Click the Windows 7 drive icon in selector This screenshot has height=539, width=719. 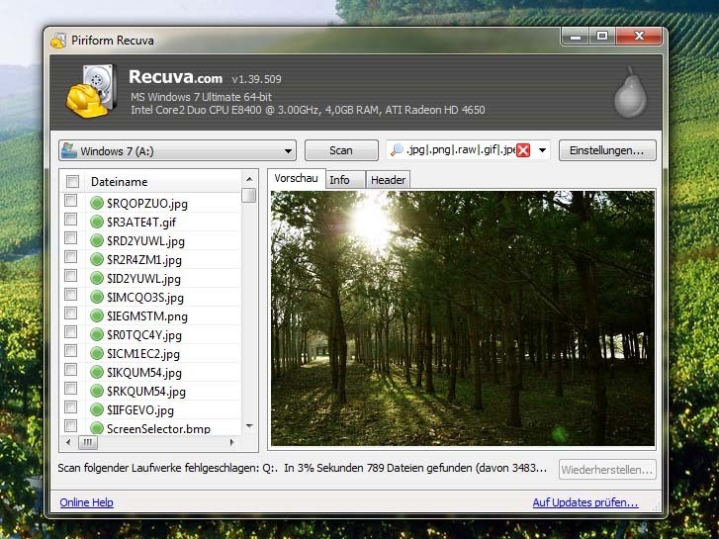click(x=69, y=150)
